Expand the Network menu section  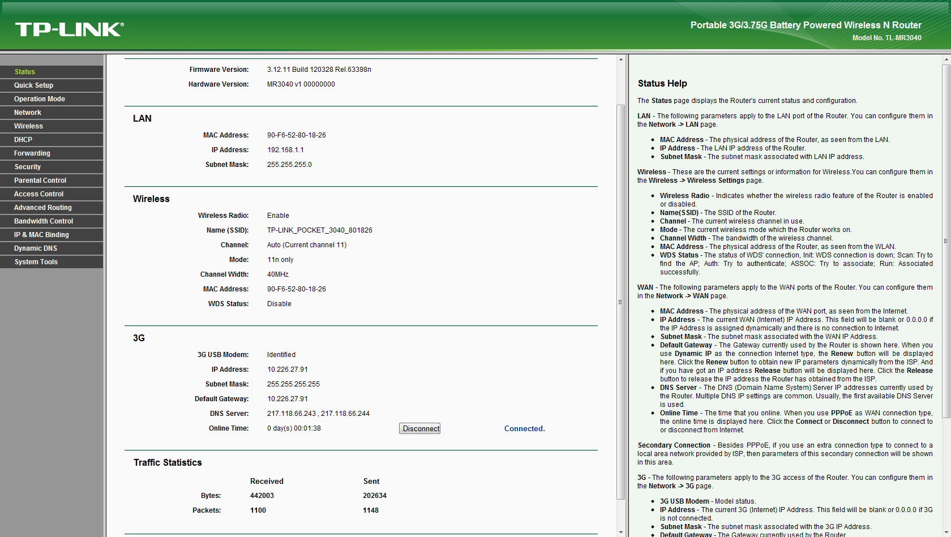[52, 113]
